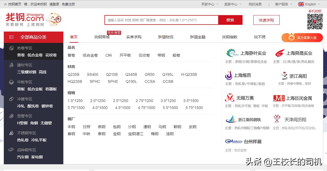Viewport: 327px width, 171px height.
Task: Click the 请登录 link
Action: pos(54,4)
